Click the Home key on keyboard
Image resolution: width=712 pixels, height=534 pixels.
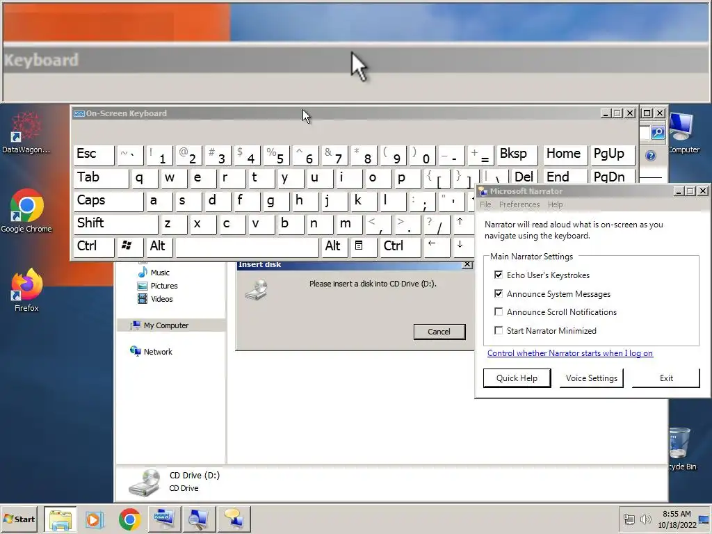click(x=565, y=154)
